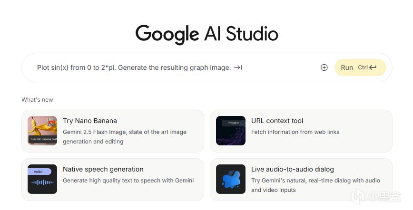Click the Native speech waveform icon

pos(42,179)
